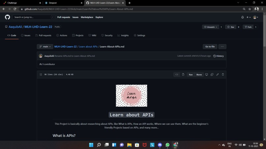Viewport: 266px width, 149px height.
Task: Open Task View on the taskbar
Action: click(106, 145)
